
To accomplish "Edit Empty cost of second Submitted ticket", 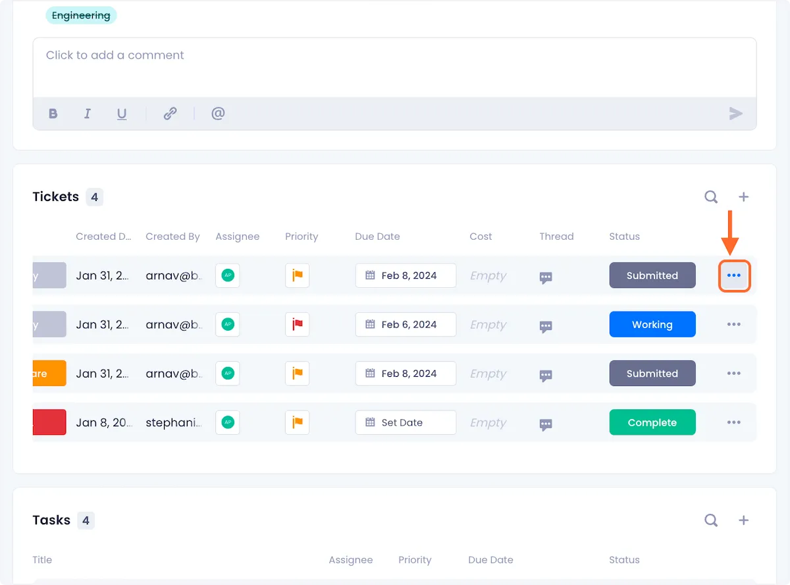I will [488, 373].
